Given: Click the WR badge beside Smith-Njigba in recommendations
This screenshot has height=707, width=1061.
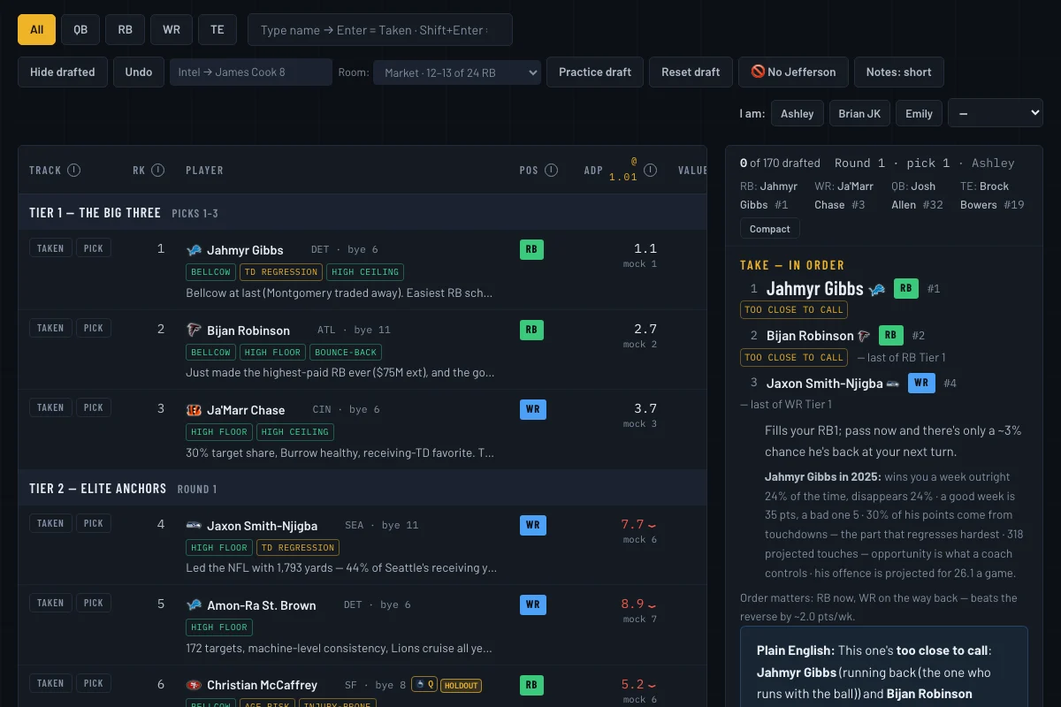Looking at the screenshot, I should click(x=922, y=383).
